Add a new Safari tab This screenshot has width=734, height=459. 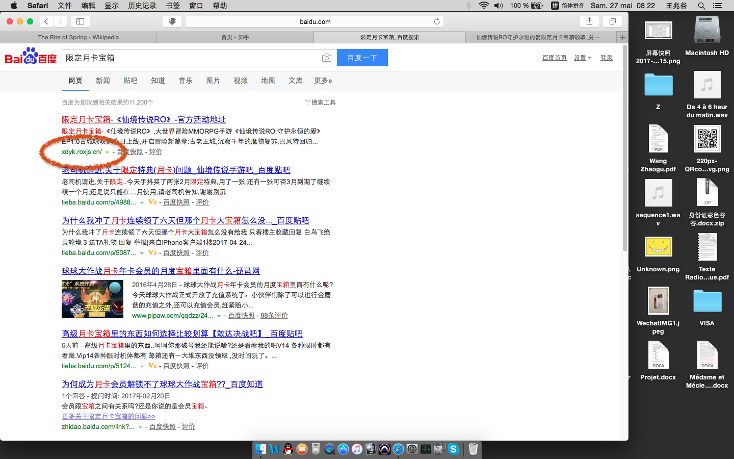(x=622, y=37)
